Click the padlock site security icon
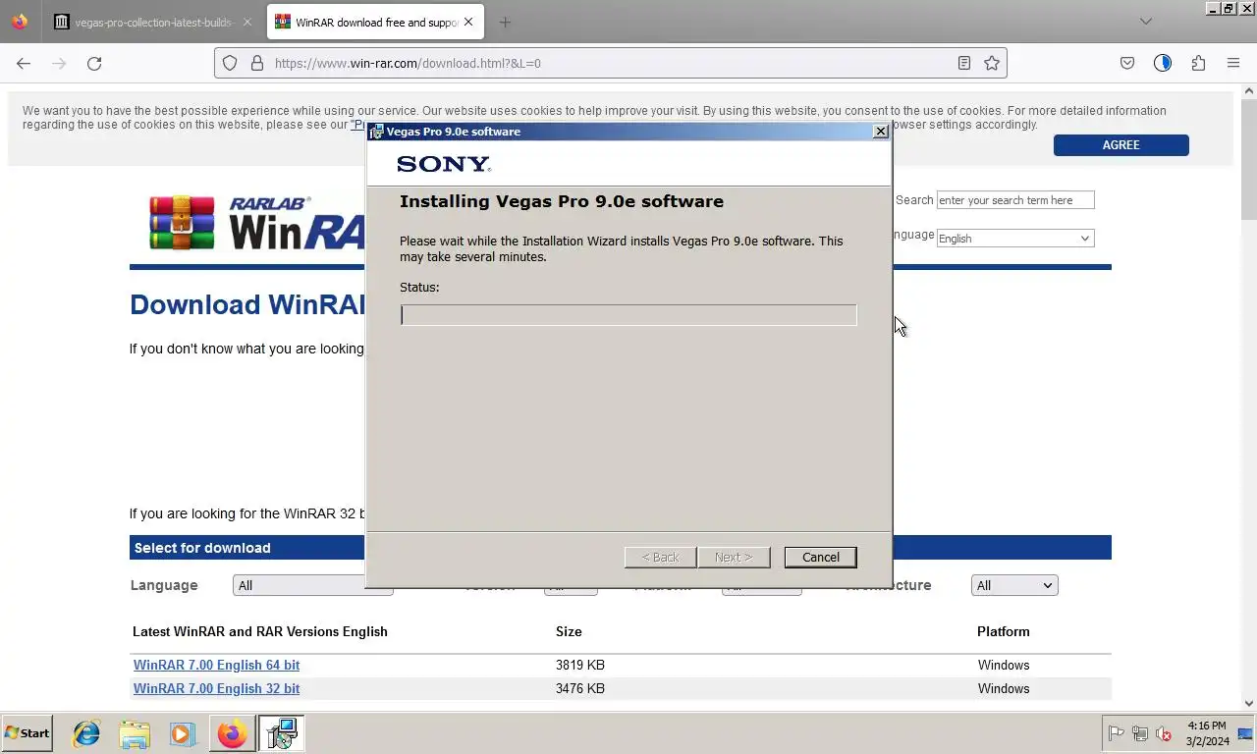The width and height of the screenshot is (1257, 754). [257, 63]
